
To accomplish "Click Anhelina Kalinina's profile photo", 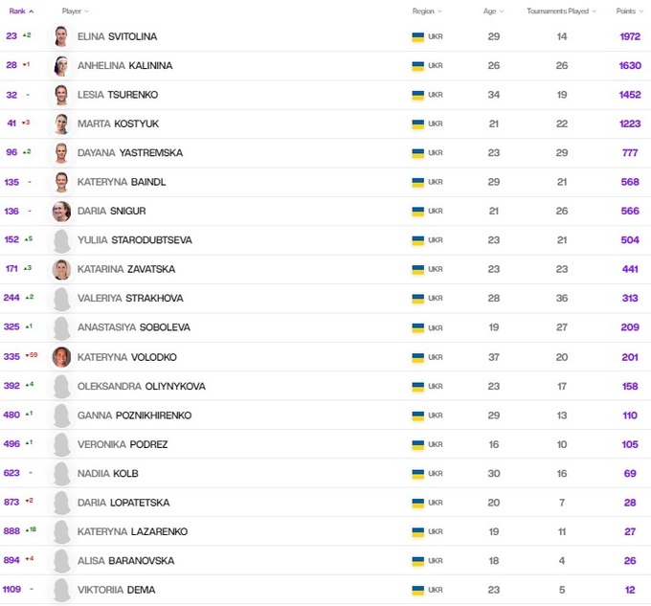I will 62,66.
